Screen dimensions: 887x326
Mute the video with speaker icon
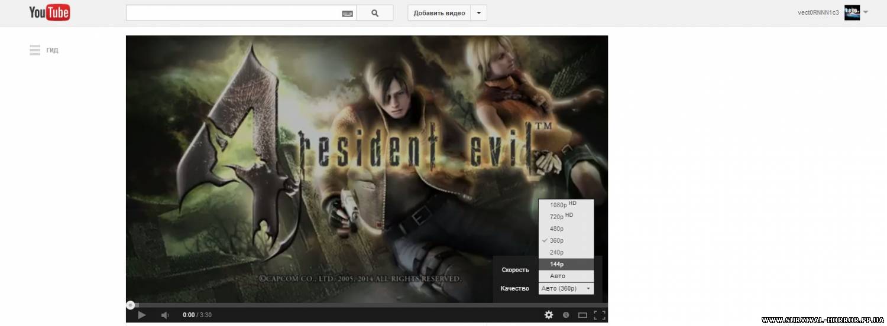(x=166, y=315)
